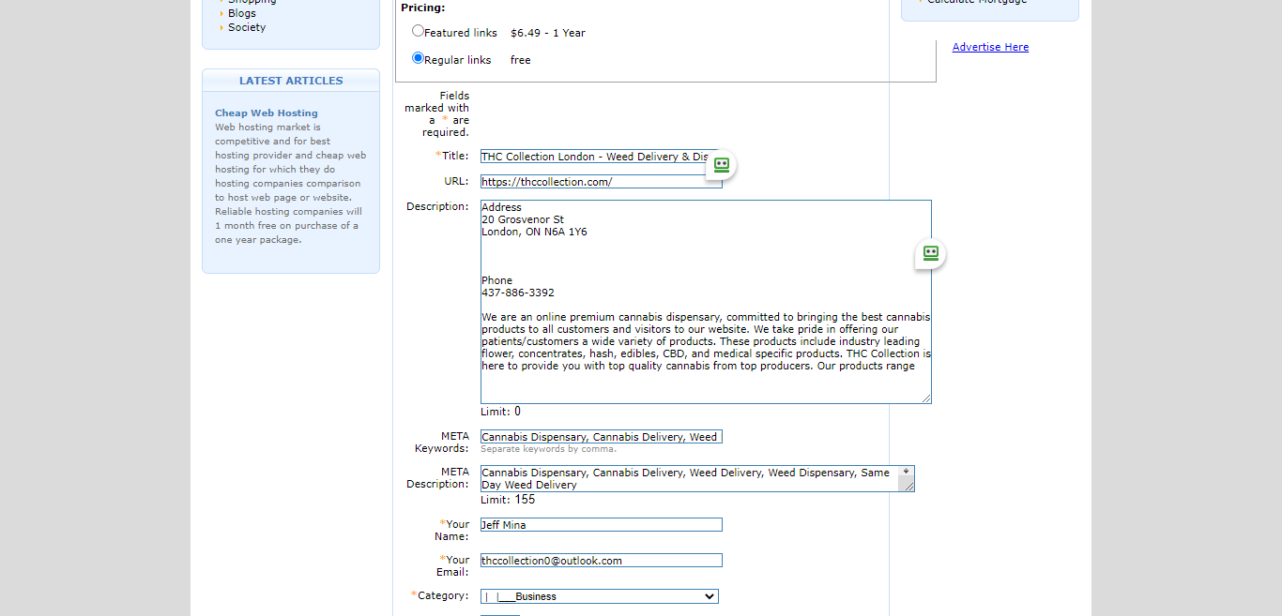Click the META Description text area
The width and height of the screenshot is (1282, 616).
point(697,479)
